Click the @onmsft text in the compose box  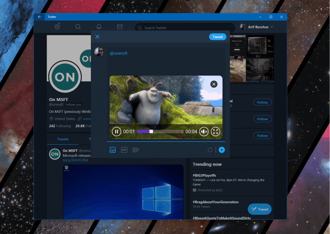119,53
